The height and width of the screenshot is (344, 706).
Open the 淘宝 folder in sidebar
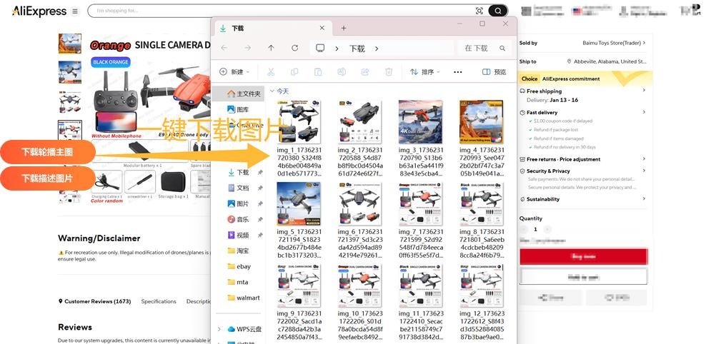239,251
